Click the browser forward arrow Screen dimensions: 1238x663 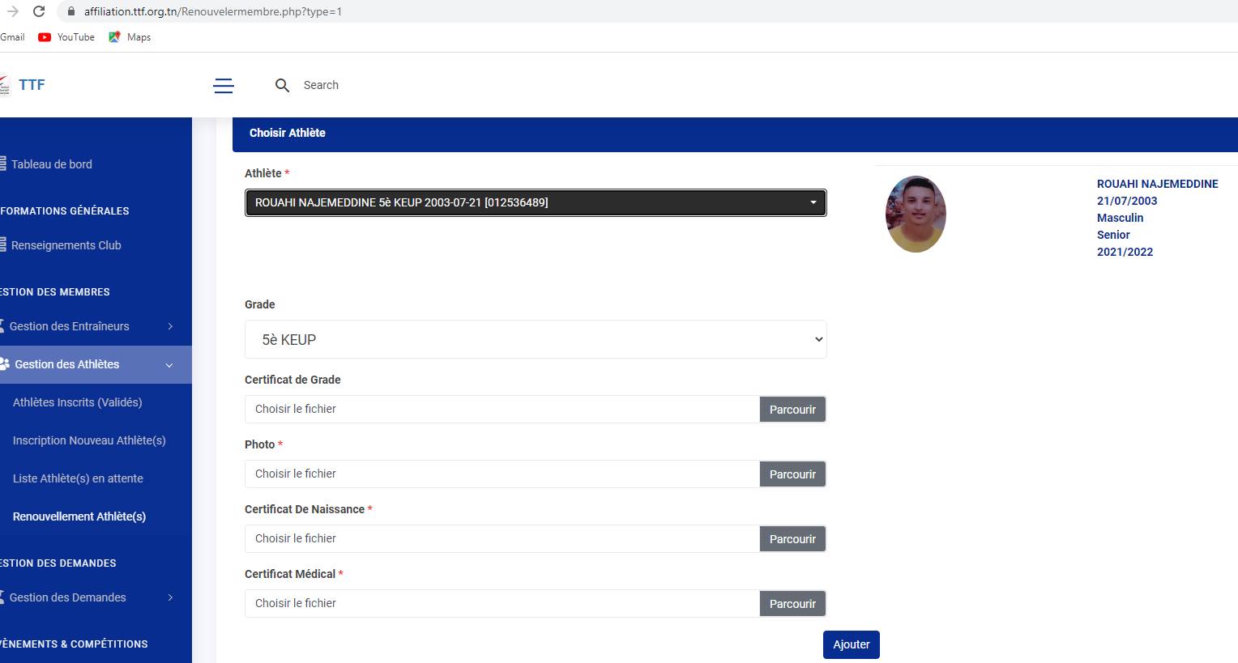(x=12, y=11)
